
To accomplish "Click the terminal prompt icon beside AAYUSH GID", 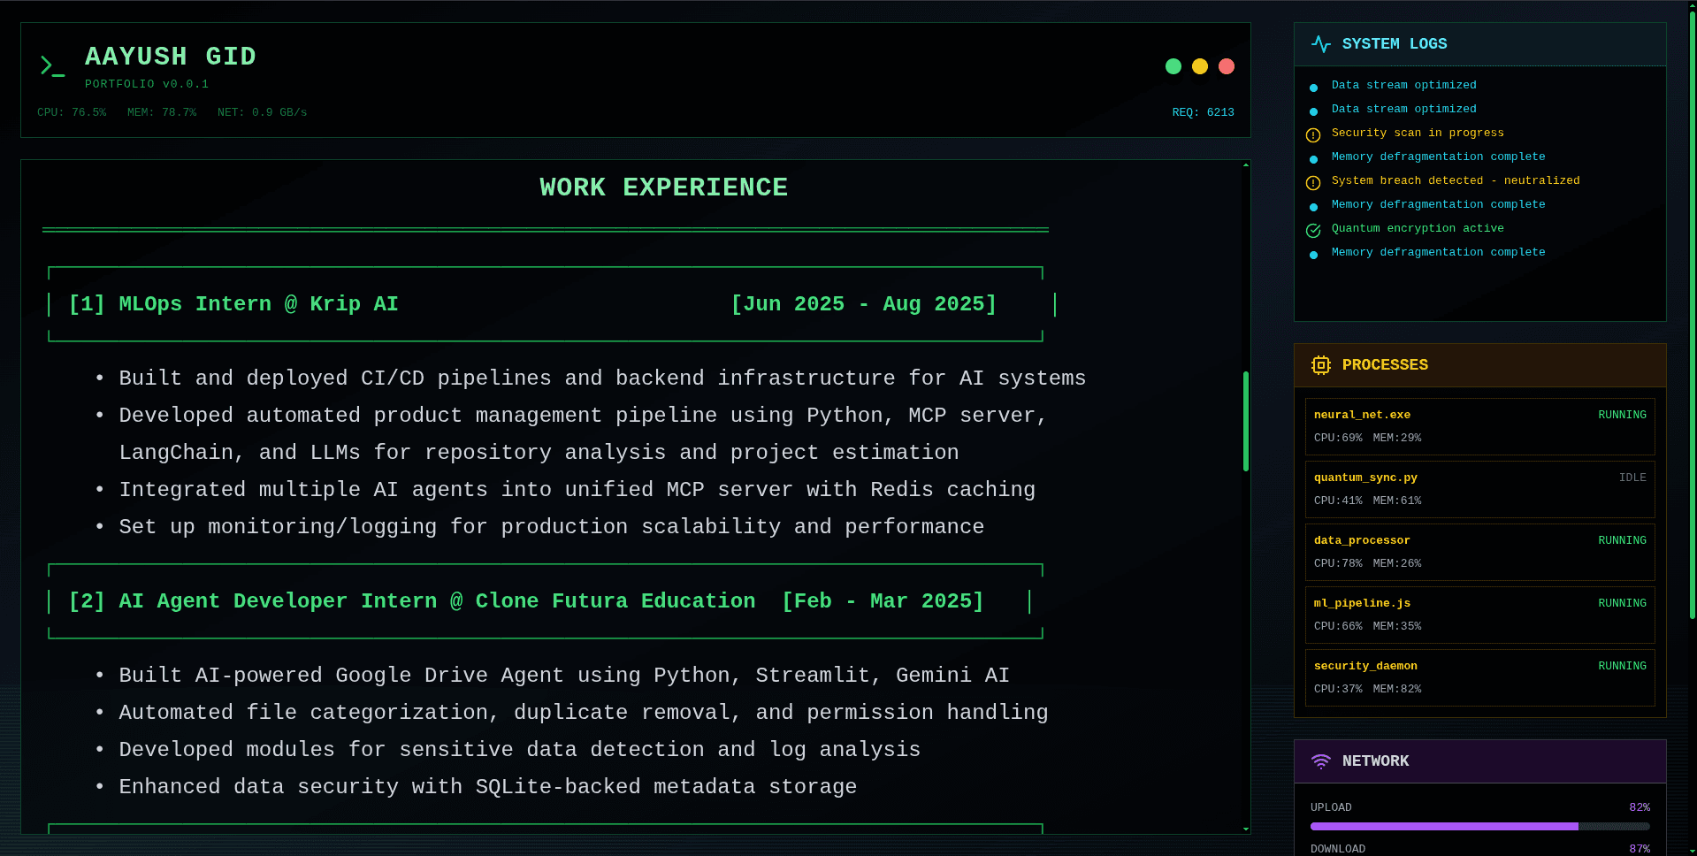I will (x=52, y=66).
